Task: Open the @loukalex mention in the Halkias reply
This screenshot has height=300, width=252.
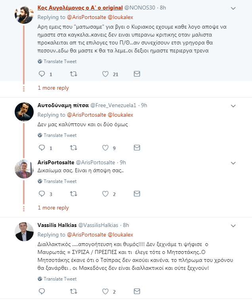Action: [x=120, y=235]
